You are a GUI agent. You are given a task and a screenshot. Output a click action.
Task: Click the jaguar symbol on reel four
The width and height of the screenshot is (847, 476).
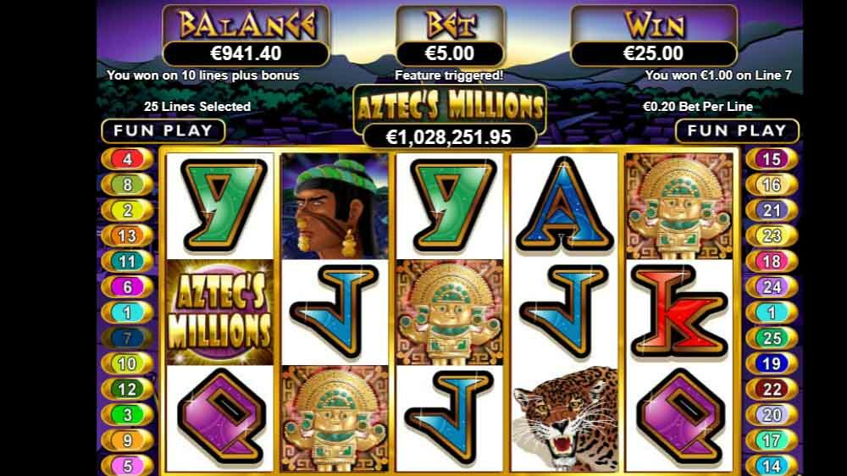tap(564, 418)
